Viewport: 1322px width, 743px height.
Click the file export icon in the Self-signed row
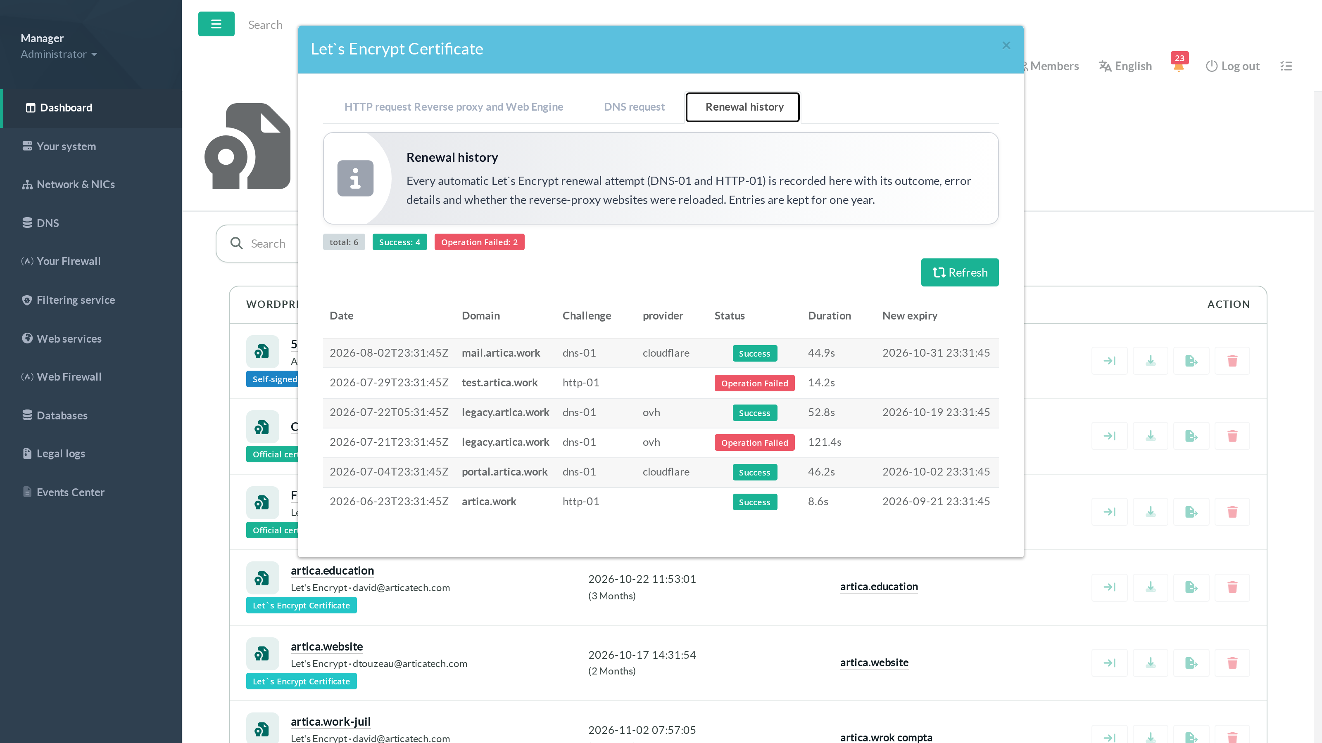[1191, 361]
